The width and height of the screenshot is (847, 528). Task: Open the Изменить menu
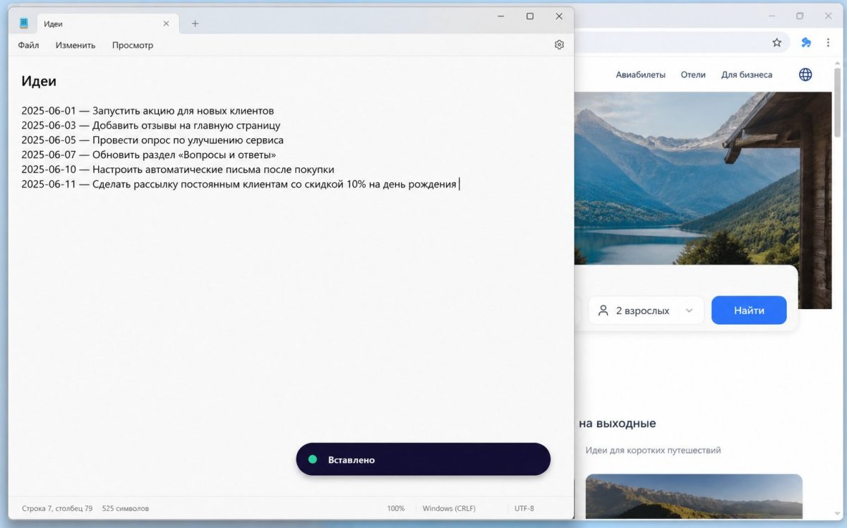pyautogui.click(x=76, y=45)
